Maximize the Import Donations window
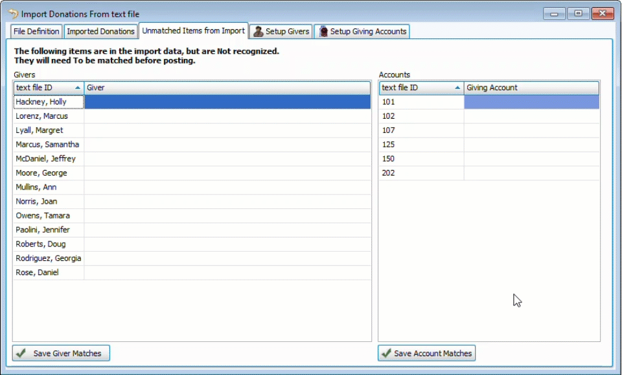The image size is (622, 375). pyautogui.click(x=578, y=13)
